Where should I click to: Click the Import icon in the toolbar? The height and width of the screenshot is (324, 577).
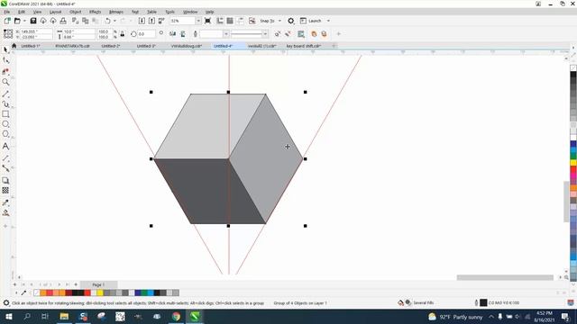pyautogui.click(x=142, y=21)
